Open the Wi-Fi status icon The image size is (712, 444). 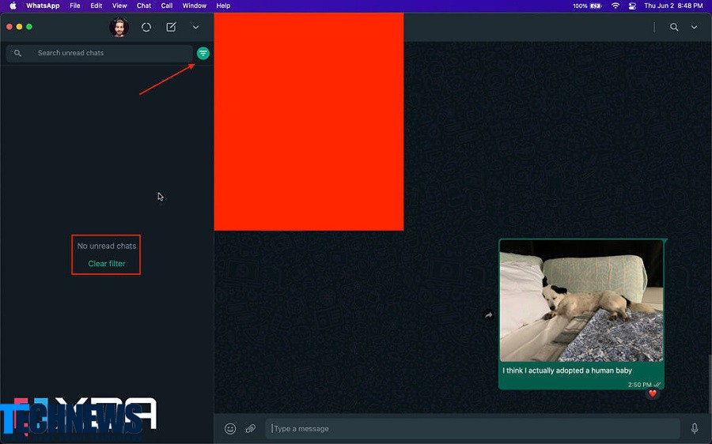(x=615, y=6)
